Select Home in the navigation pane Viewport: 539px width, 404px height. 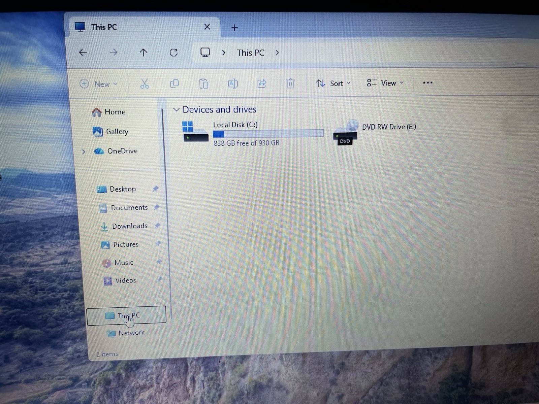(108, 112)
